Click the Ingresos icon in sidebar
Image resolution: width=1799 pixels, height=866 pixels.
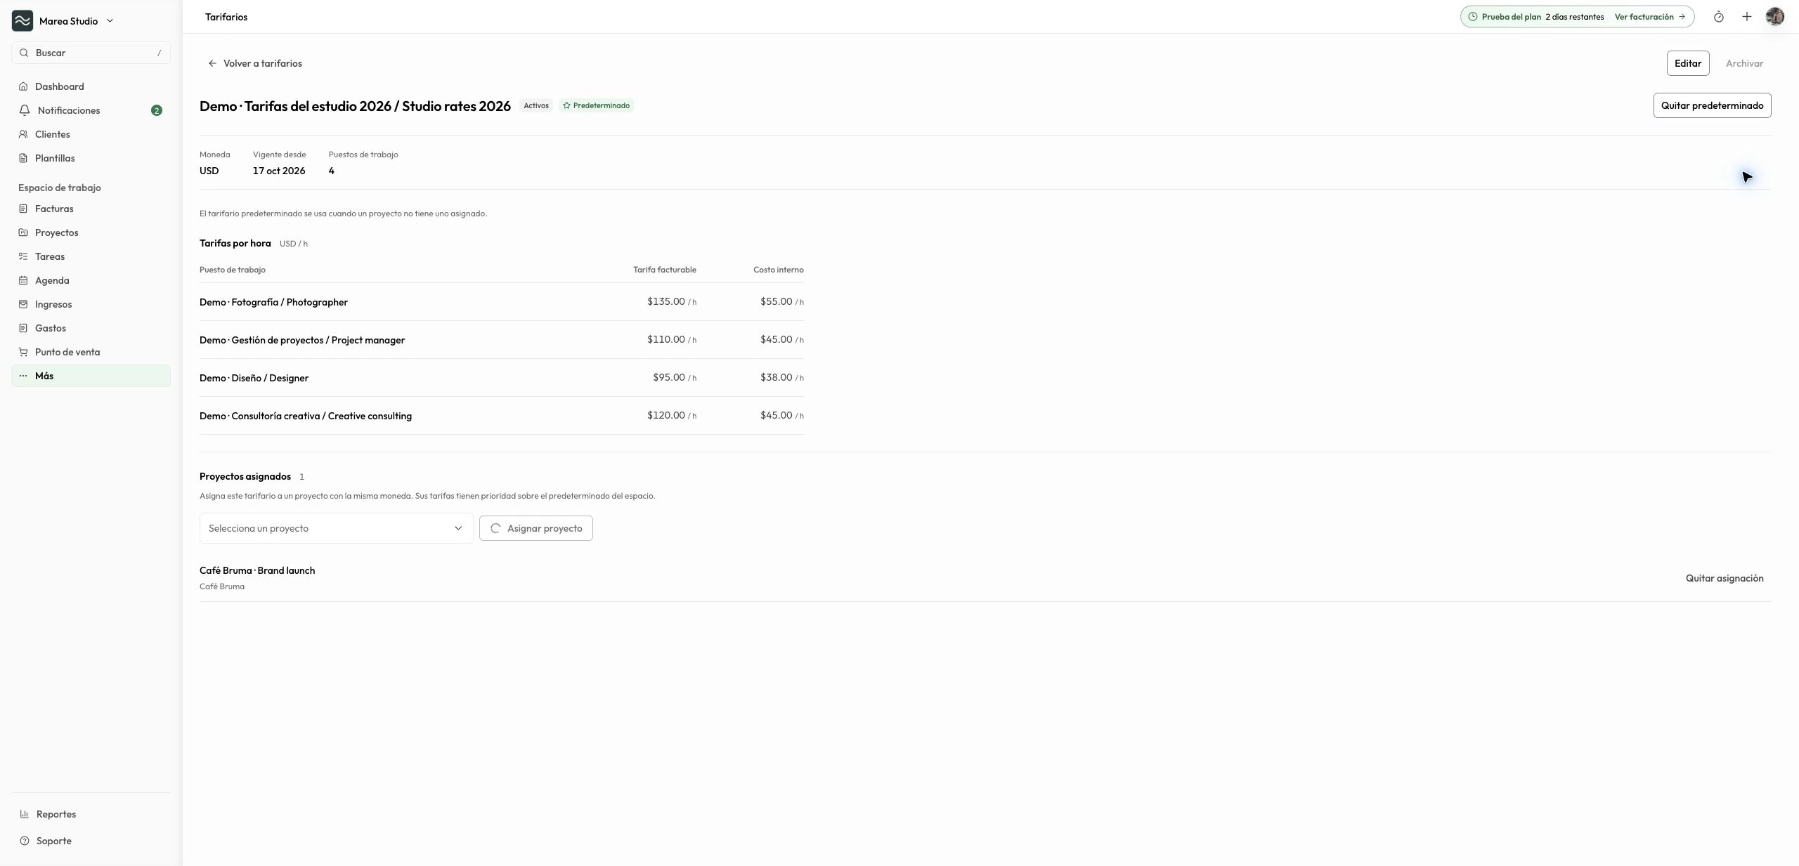(23, 304)
